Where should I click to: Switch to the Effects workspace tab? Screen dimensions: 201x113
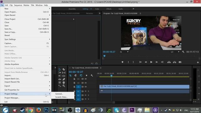(x=109, y=9)
